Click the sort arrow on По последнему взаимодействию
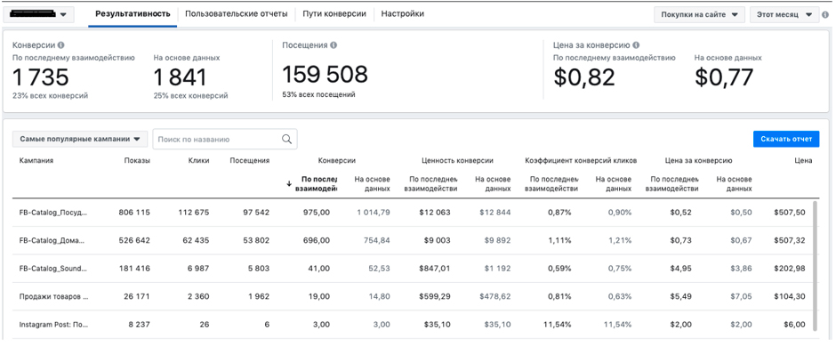 click(290, 183)
